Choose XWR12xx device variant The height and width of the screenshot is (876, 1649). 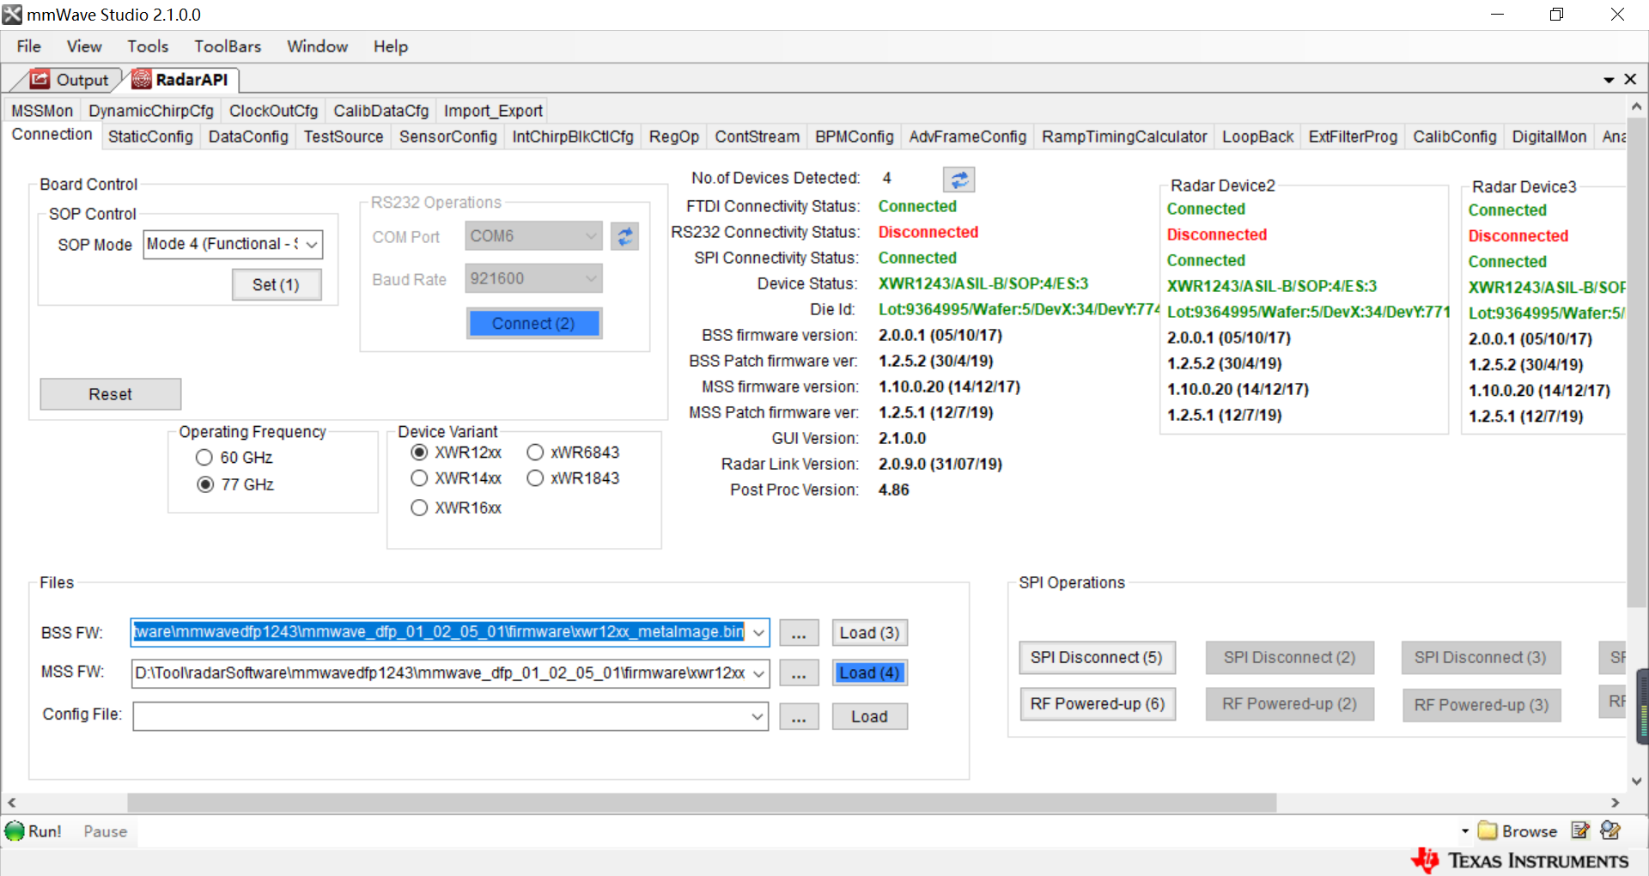419,453
